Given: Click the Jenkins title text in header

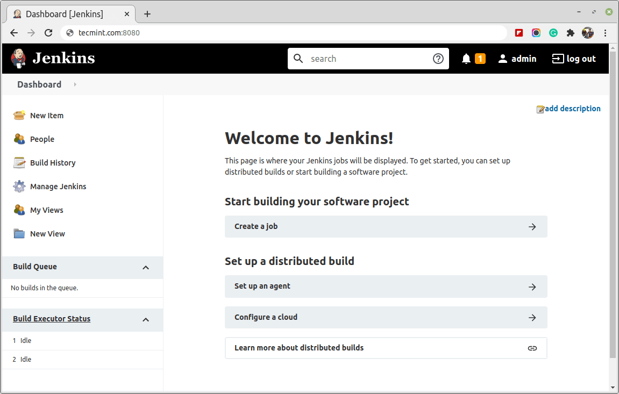Looking at the screenshot, I should coord(63,58).
